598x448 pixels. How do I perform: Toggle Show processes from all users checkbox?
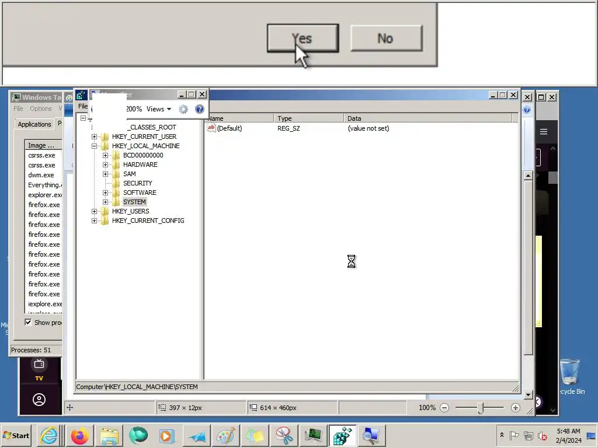(x=28, y=322)
